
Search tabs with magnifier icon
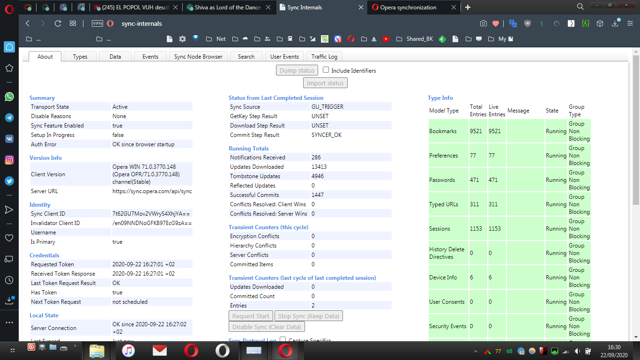click(x=580, y=7)
